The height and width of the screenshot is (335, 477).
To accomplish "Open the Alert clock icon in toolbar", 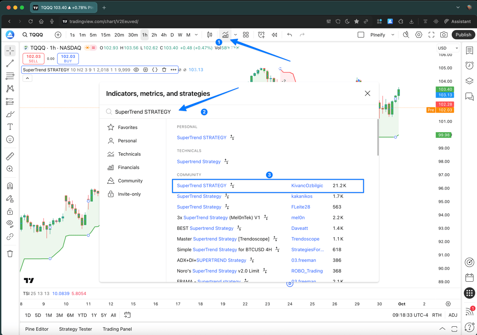I will tap(261, 35).
